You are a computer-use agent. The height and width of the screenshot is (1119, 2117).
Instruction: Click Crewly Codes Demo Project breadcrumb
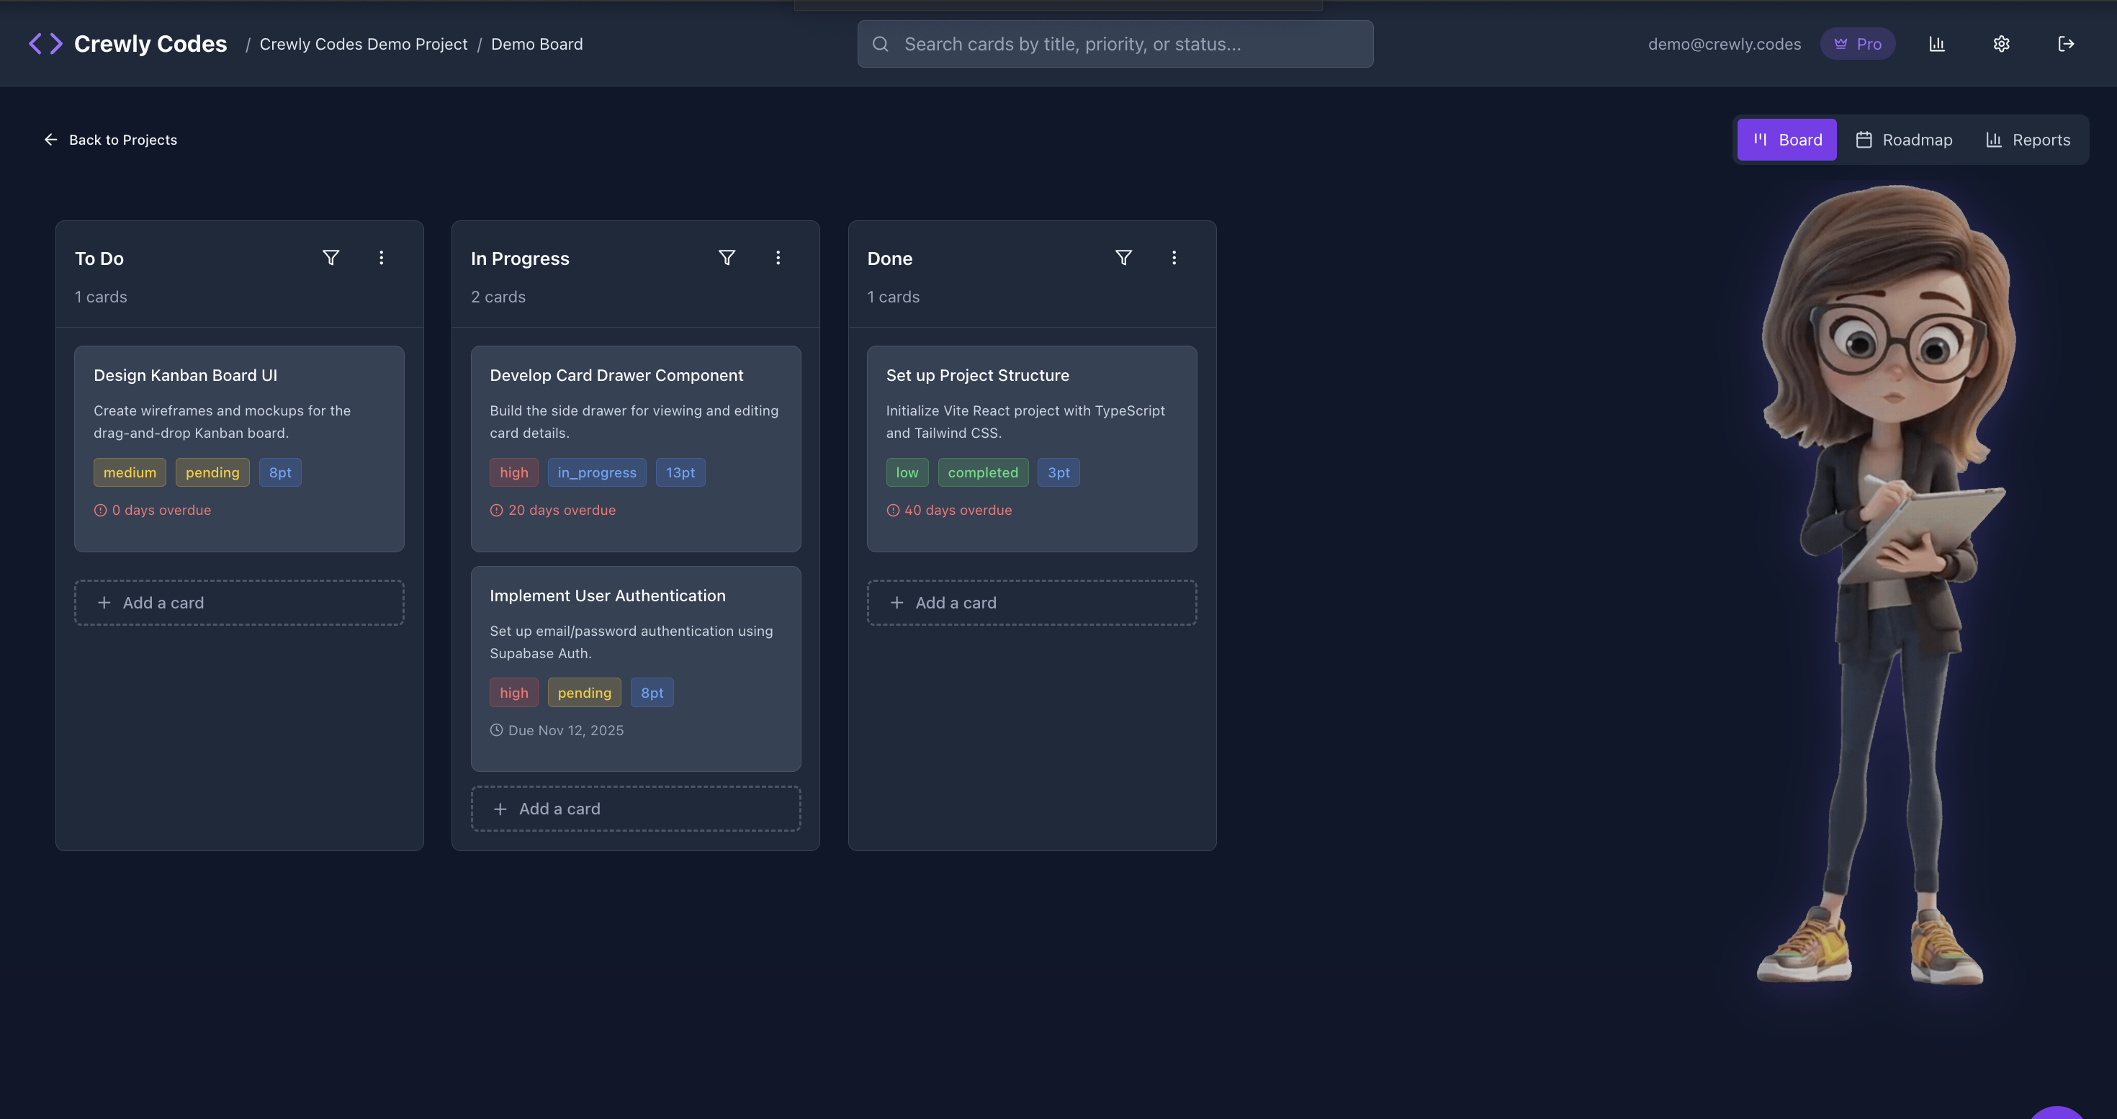coord(363,45)
